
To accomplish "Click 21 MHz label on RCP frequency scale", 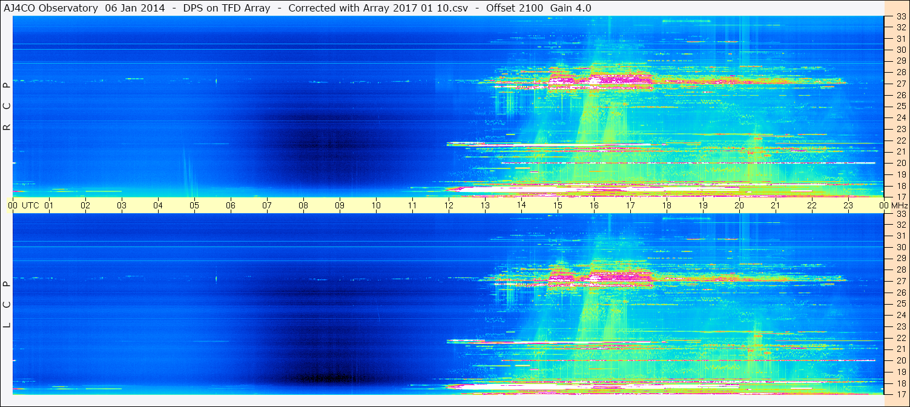I will pos(900,151).
